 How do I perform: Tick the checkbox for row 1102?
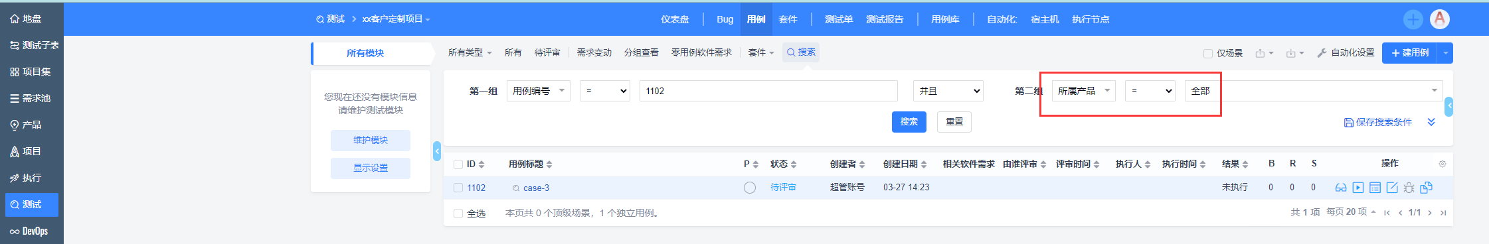coord(458,188)
